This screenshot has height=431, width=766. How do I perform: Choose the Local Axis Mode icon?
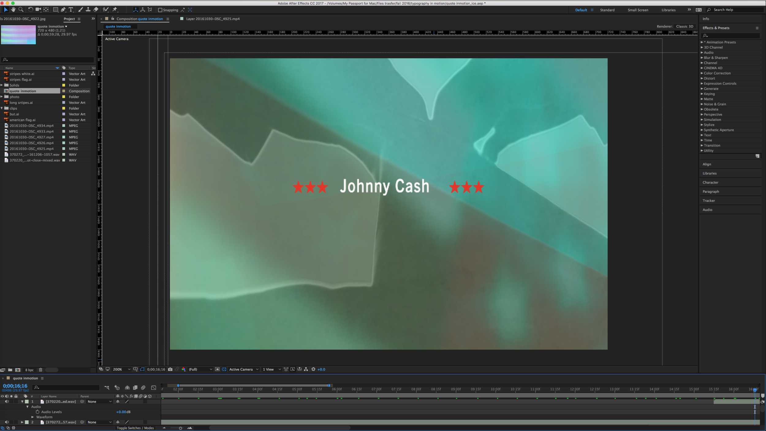135,10
